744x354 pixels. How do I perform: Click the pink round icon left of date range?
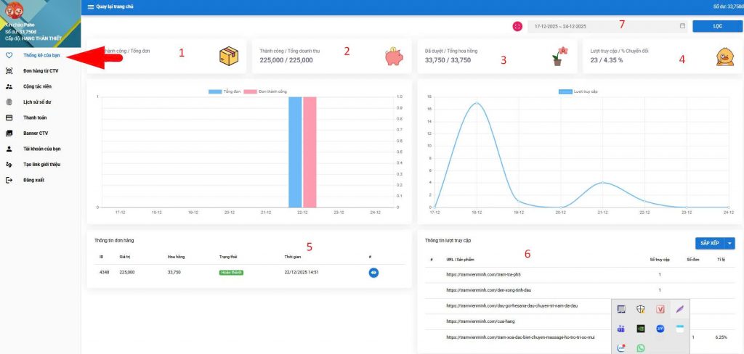pos(517,25)
